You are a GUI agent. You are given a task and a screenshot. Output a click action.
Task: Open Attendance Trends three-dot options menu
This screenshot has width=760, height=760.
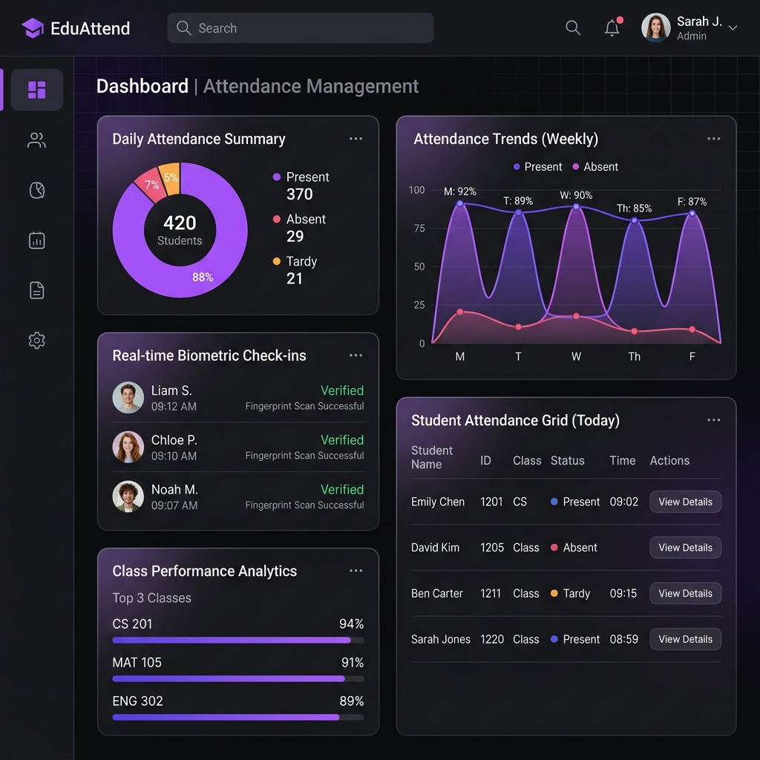coord(713,139)
